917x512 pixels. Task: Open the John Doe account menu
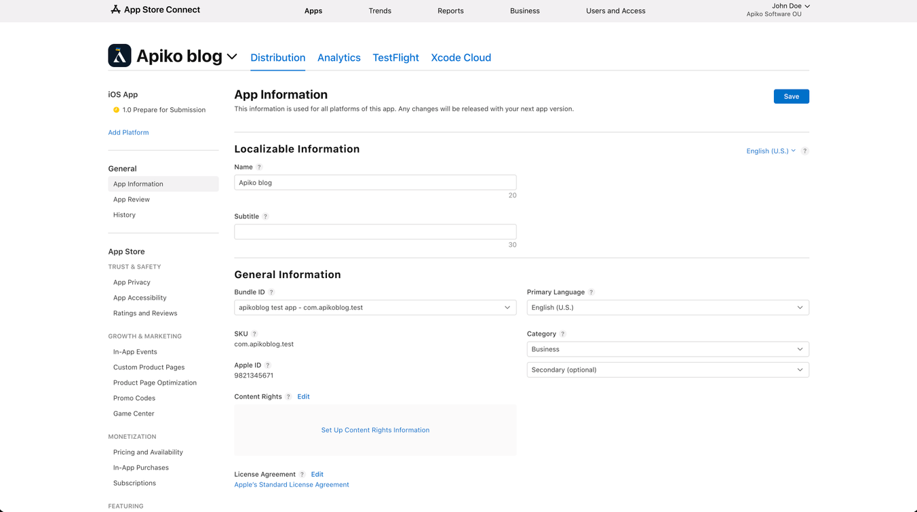coord(790,6)
